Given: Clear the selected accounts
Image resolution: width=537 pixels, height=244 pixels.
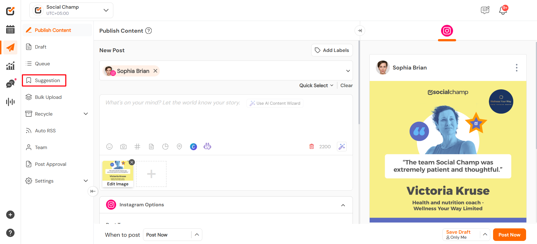Looking at the screenshot, I should (346, 85).
